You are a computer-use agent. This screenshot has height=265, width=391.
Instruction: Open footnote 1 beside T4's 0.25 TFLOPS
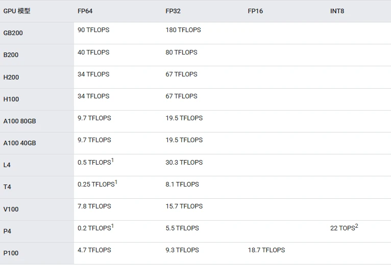pos(116,182)
